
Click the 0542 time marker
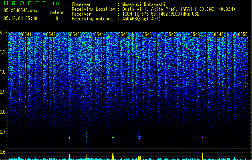51,34
